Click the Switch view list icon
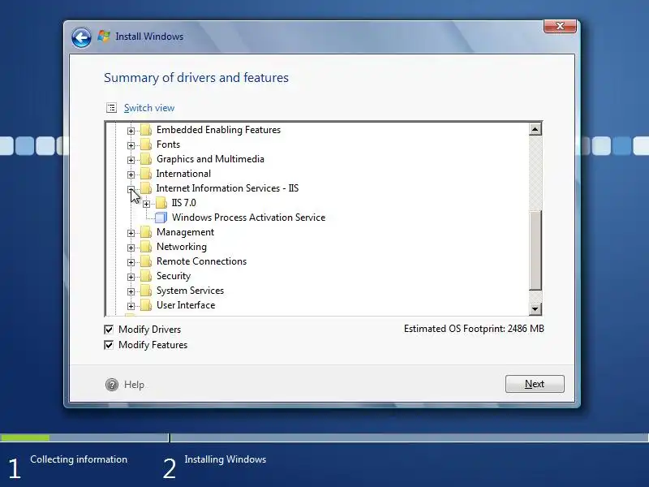The height and width of the screenshot is (487, 649). pos(111,108)
